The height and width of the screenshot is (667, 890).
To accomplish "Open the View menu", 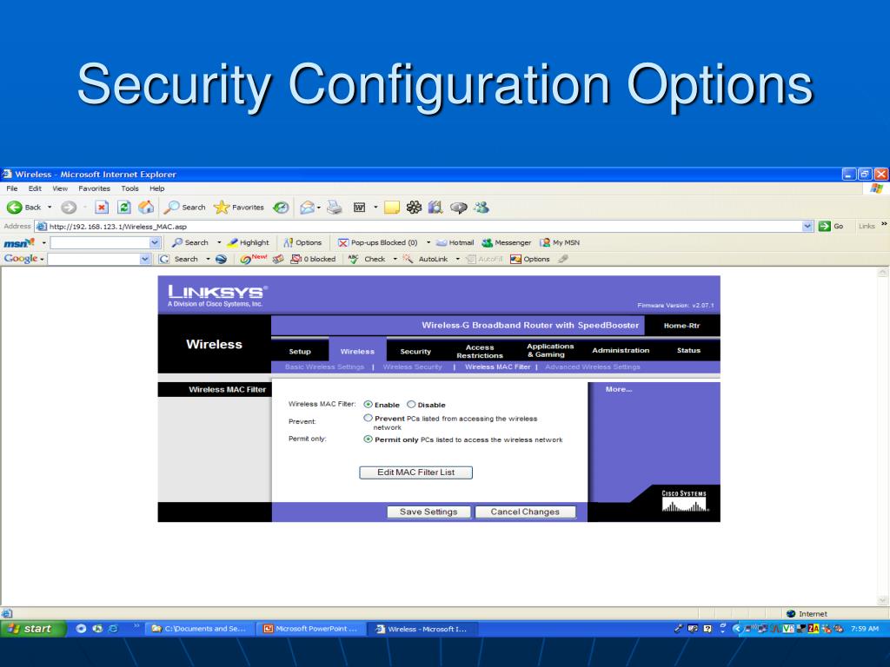I will coord(60,188).
